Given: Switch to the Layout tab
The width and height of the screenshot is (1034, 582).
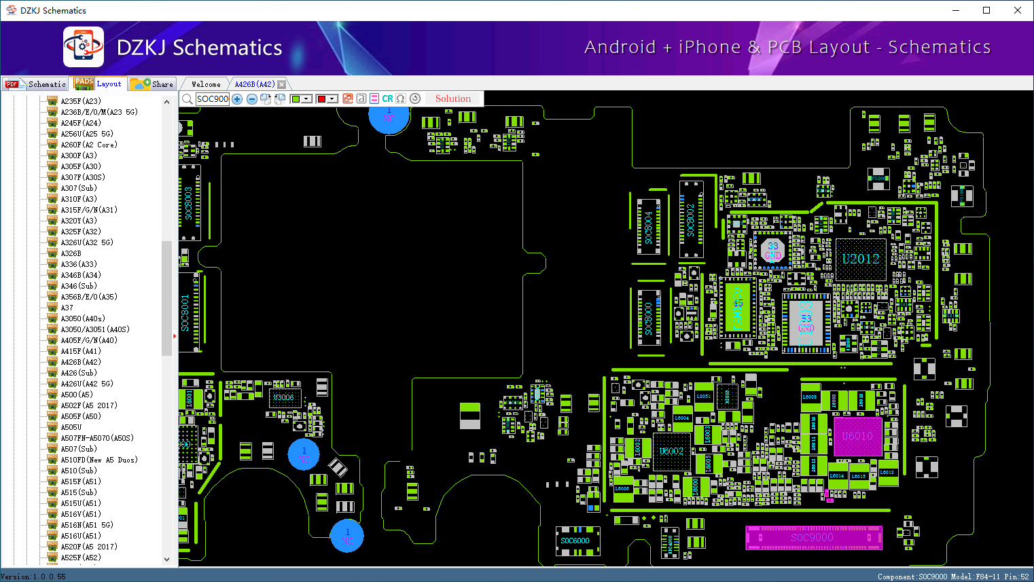Looking at the screenshot, I should (x=99, y=84).
